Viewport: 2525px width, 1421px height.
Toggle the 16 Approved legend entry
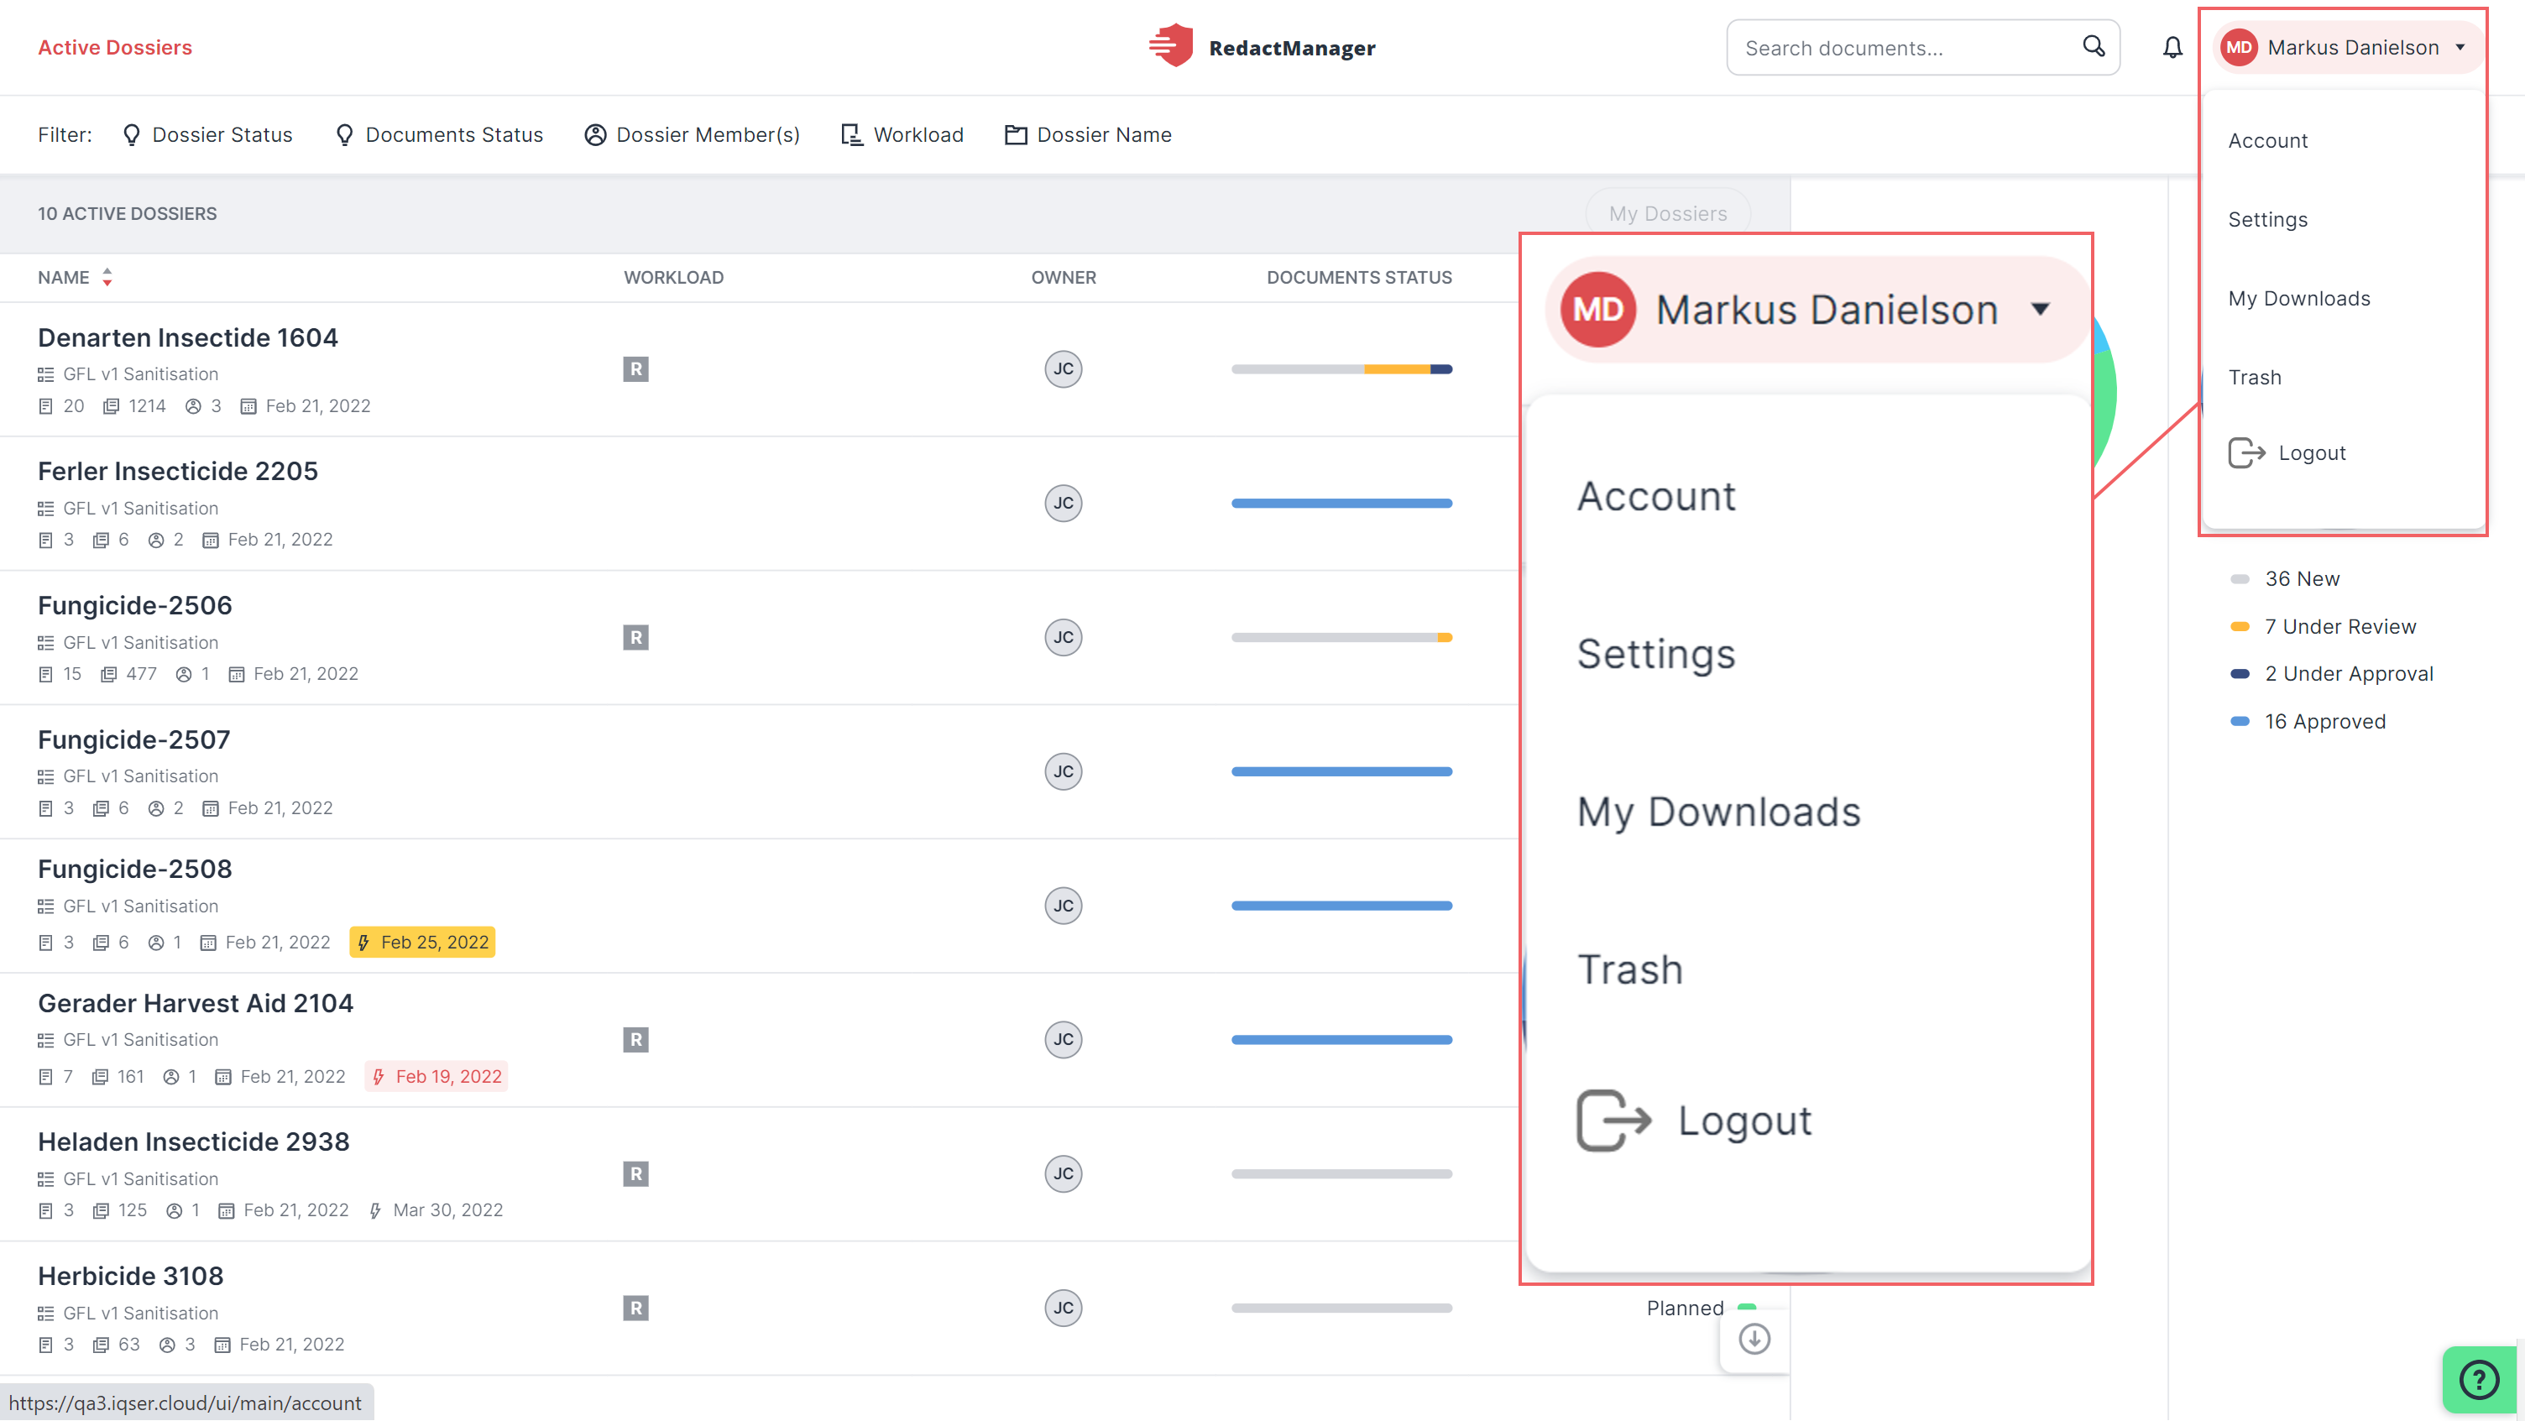(x=2309, y=723)
